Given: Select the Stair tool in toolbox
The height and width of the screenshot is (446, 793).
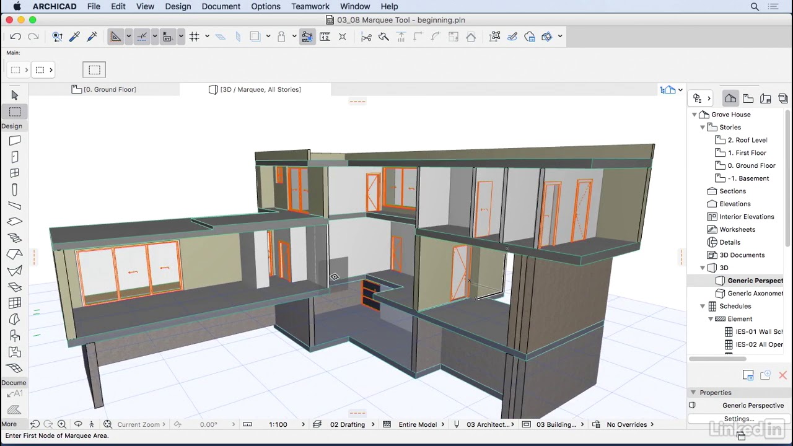Looking at the screenshot, I should 15,238.
